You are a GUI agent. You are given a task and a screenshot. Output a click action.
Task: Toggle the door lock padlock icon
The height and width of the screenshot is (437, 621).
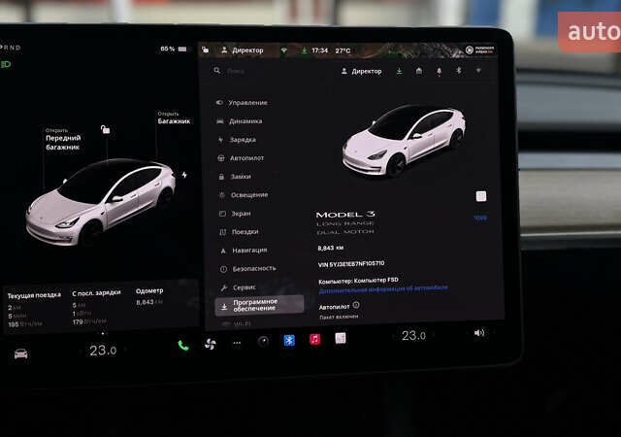click(x=105, y=129)
